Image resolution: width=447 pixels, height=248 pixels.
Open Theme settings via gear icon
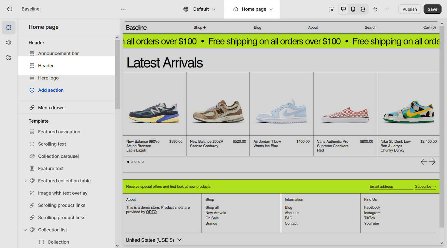pyautogui.click(x=9, y=42)
